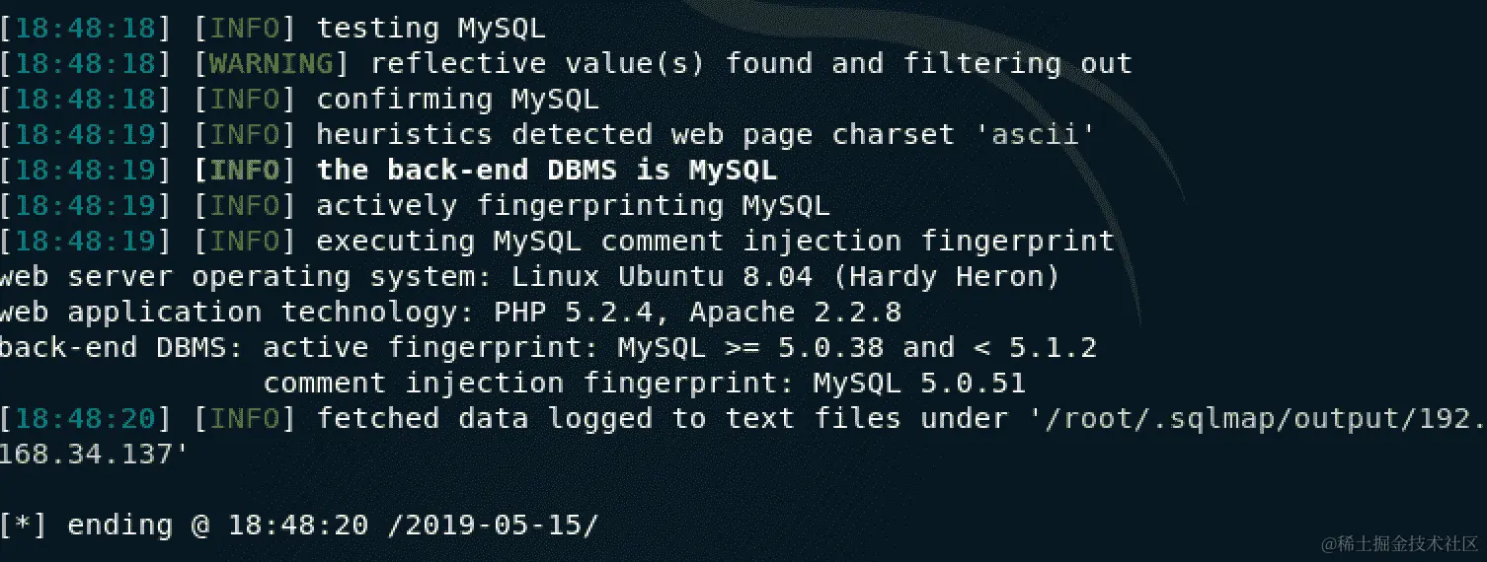Click the '168.34.137' continuation text
Screen dimensions: 1487x562
tap(93, 455)
